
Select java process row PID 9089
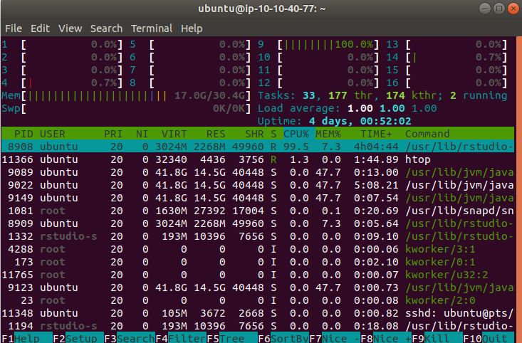pos(258,172)
